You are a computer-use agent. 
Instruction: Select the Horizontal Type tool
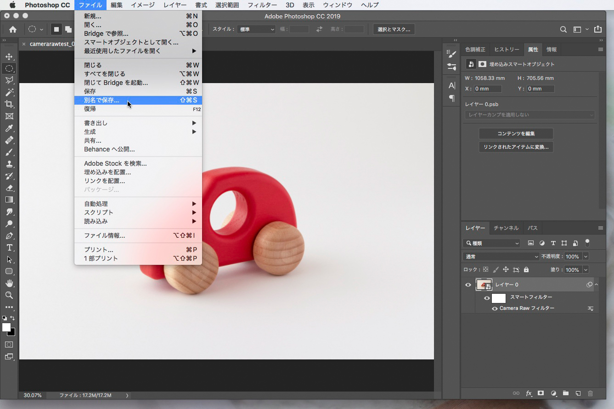(9, 247)
